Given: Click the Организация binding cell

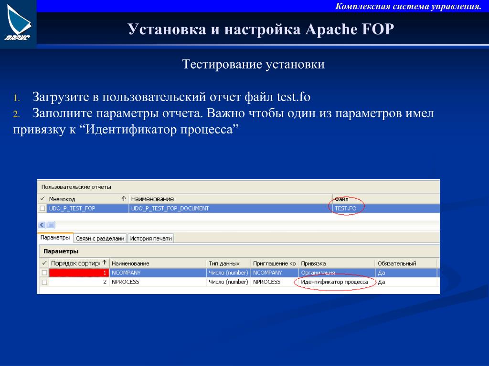Looking at the screenshot, I should coord(337,273).
